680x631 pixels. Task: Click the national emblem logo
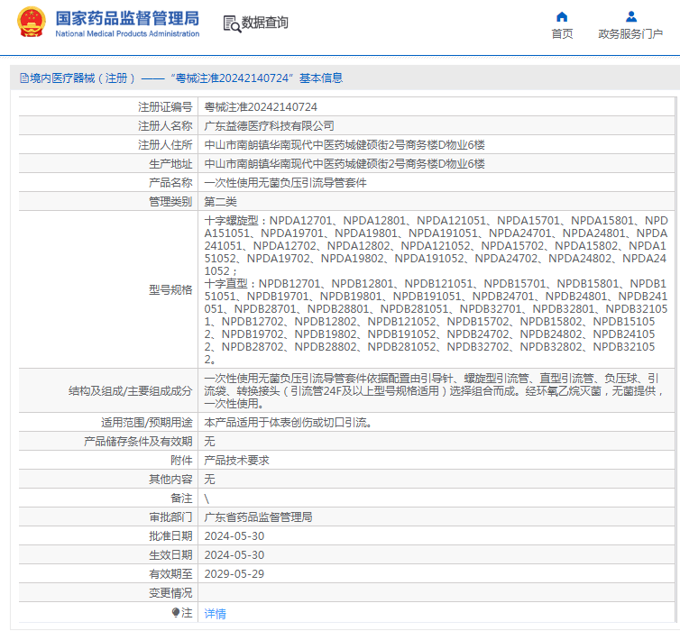tap(31, 23)
